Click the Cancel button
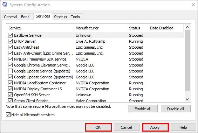The image size is (198, 133). tap(127, 127)
